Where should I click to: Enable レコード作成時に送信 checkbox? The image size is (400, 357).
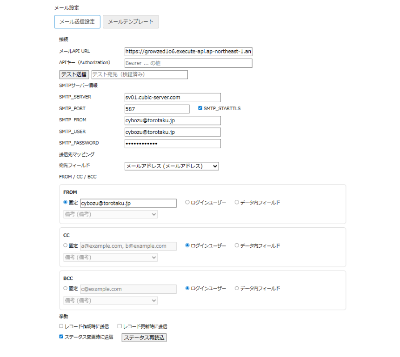[x=61, y=326]
